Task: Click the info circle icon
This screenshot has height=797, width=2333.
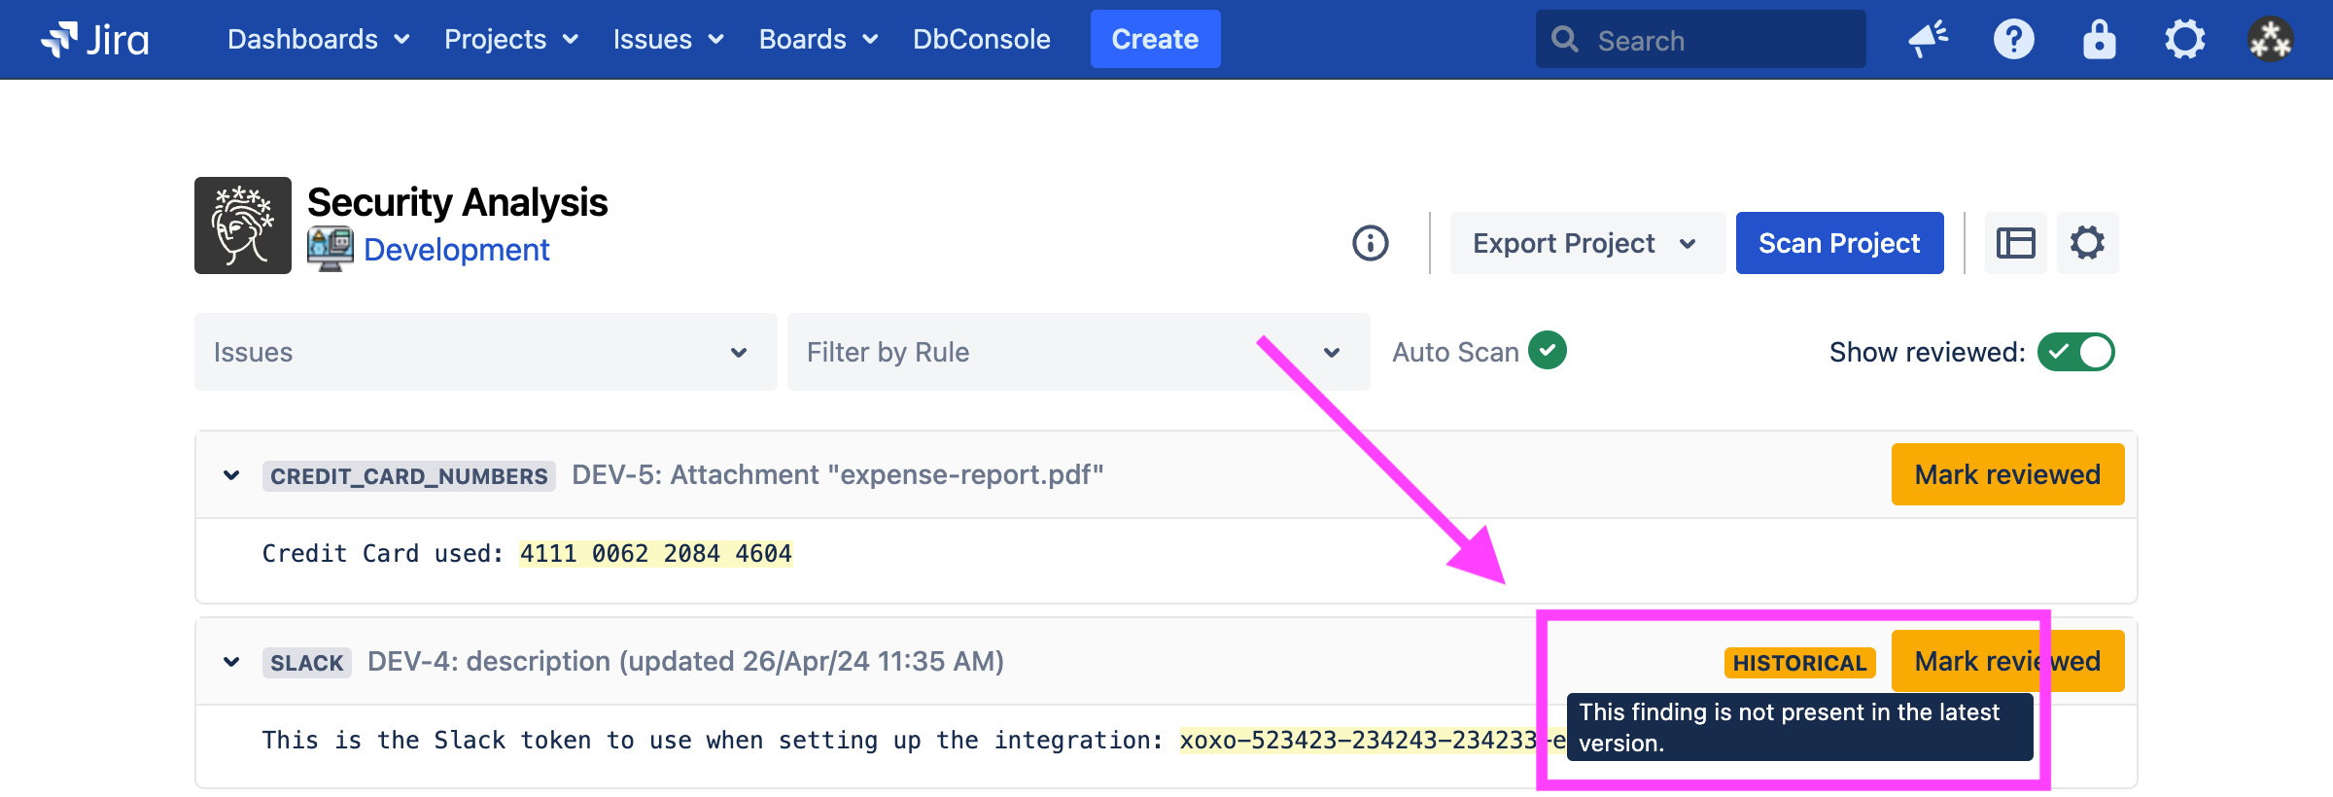Action: (x=1371, y=243)
